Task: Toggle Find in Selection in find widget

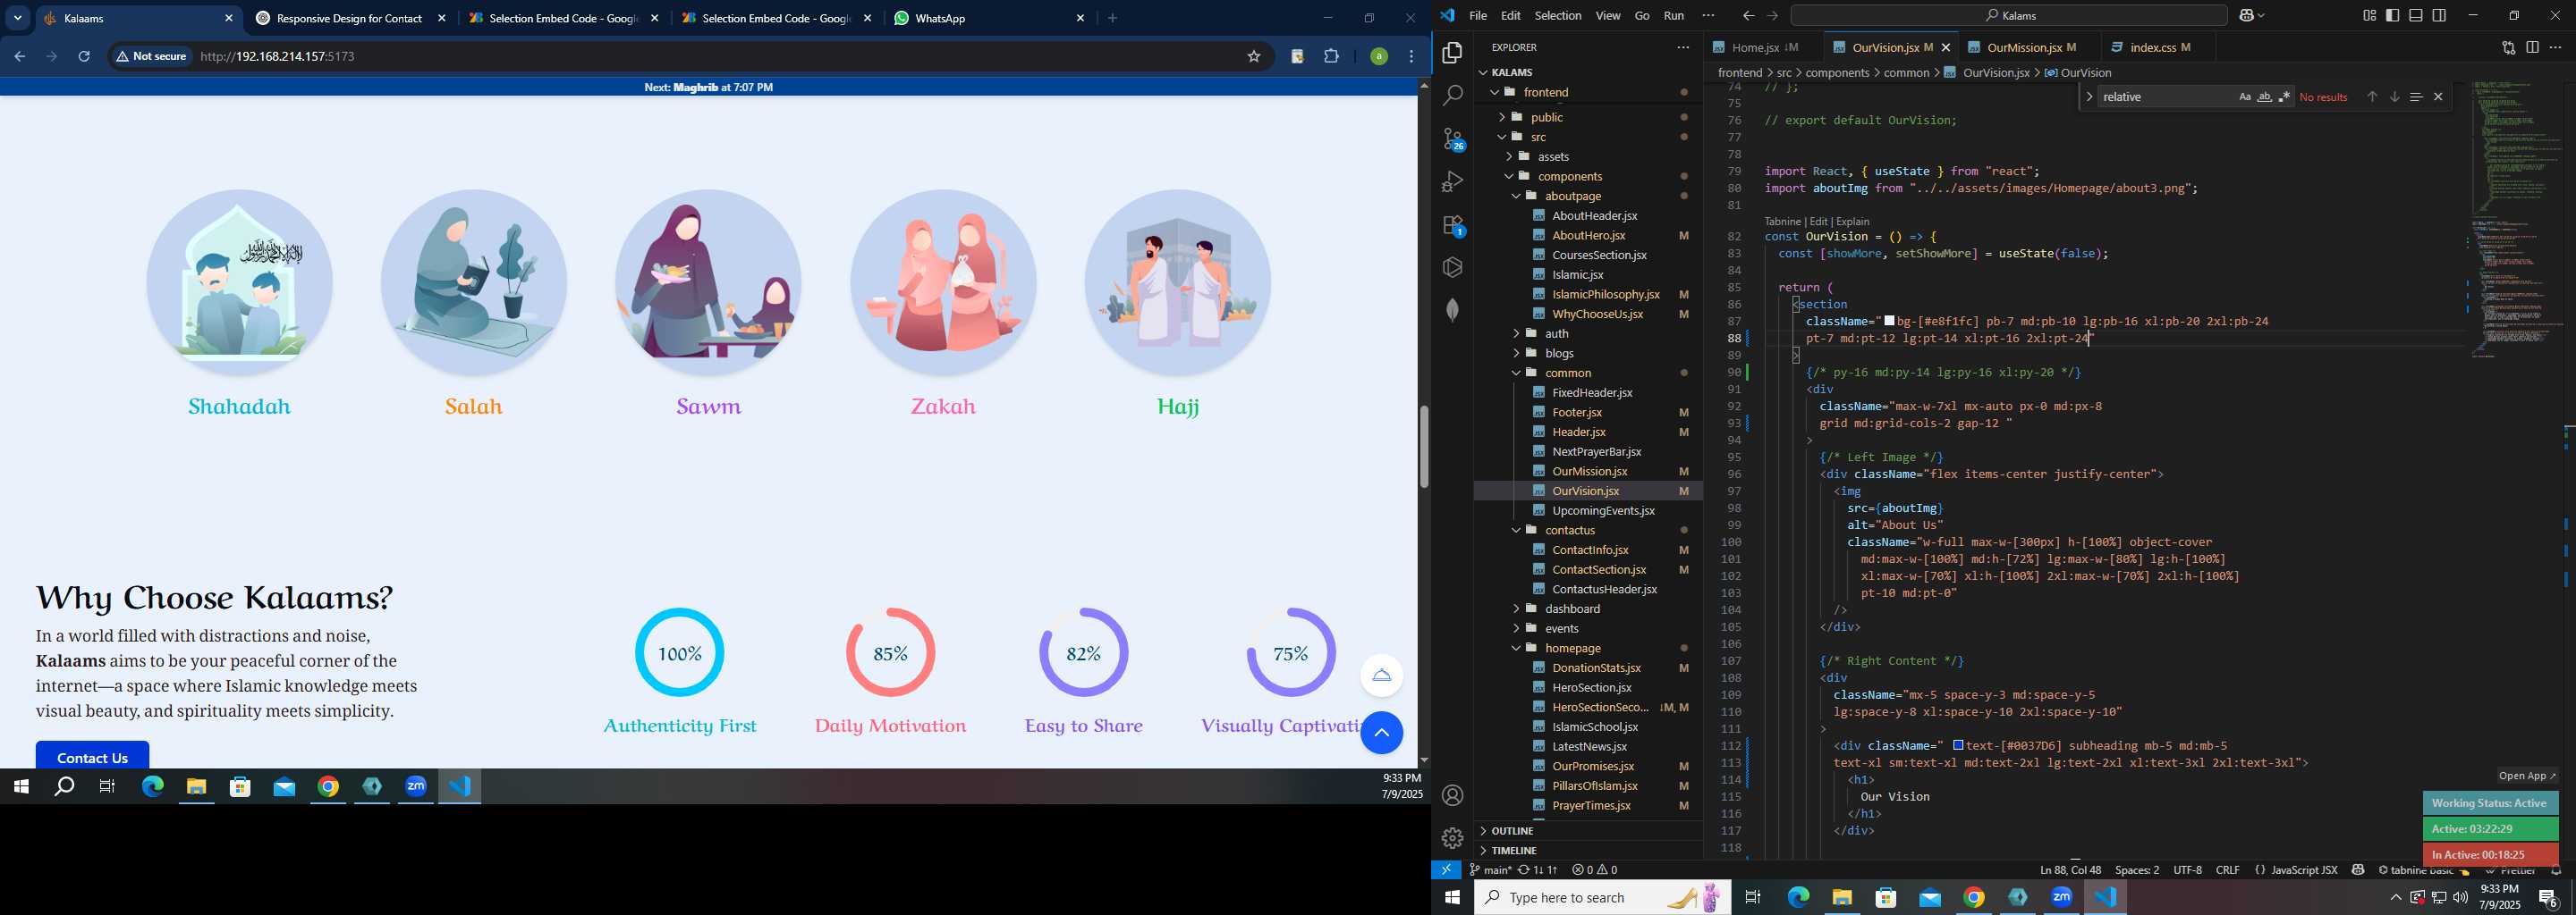Action: point(2416,97)
